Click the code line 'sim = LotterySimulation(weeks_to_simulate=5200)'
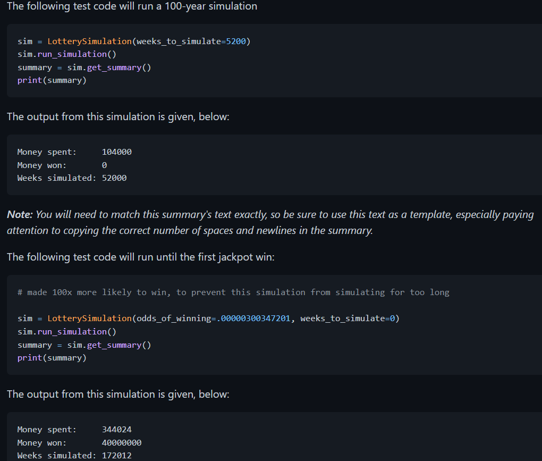 coord(134,41)
